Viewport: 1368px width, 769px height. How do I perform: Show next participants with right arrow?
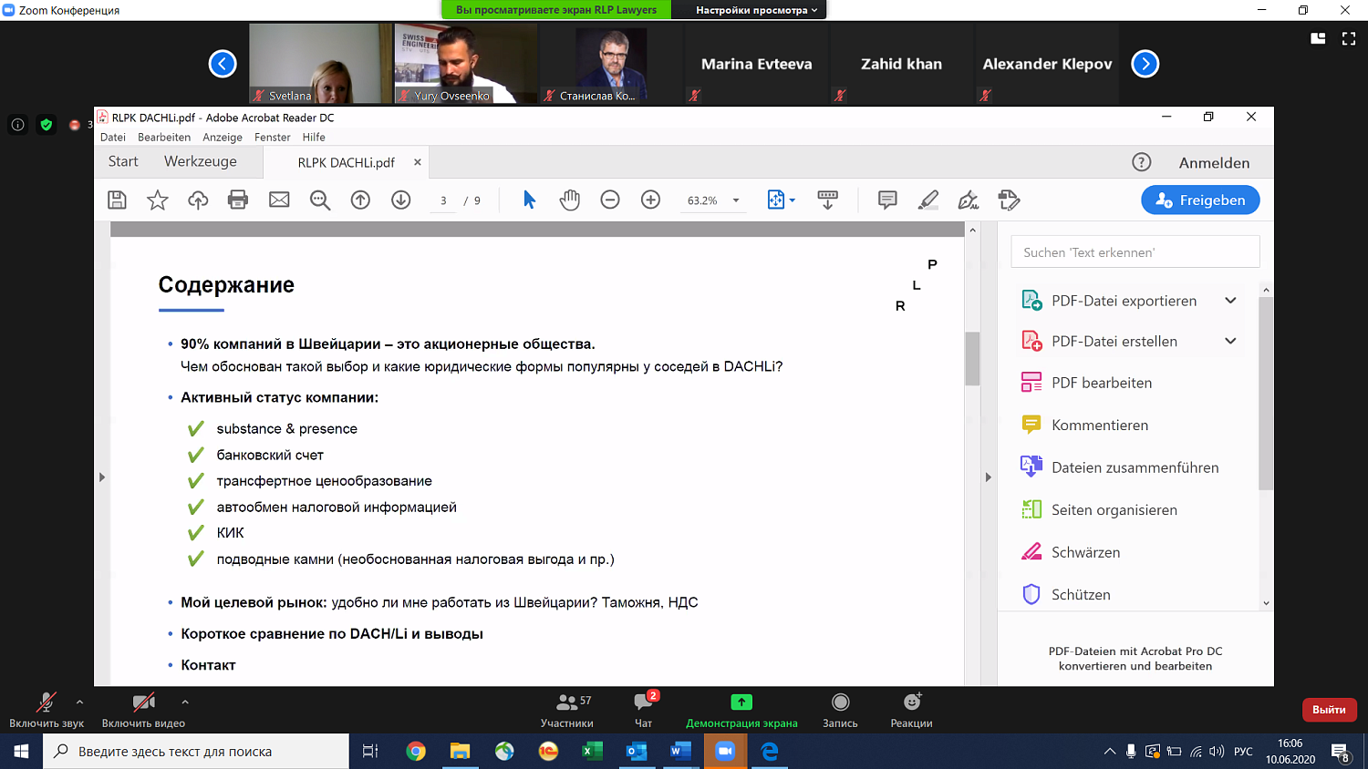pyautogui.click(x=1145, y=64)
